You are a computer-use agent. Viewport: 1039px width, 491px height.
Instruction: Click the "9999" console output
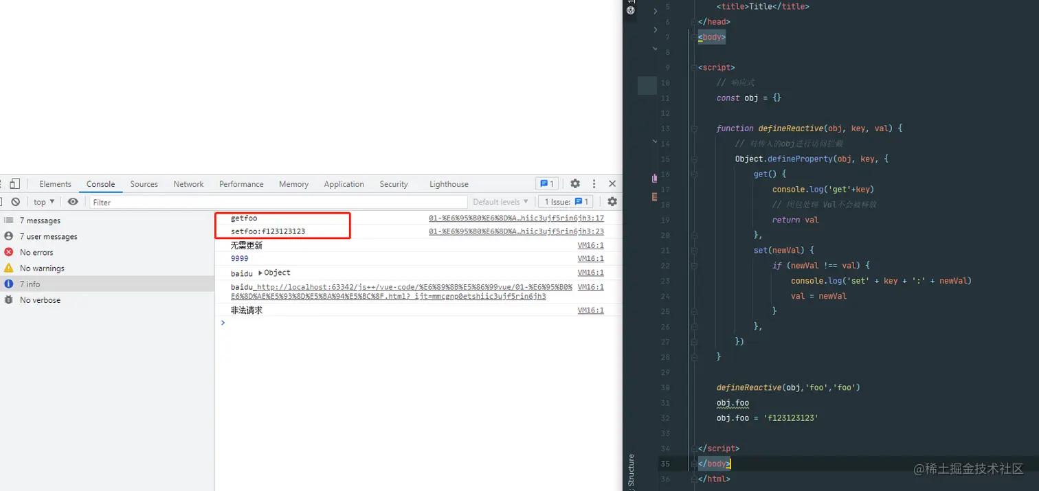[239, 259]
